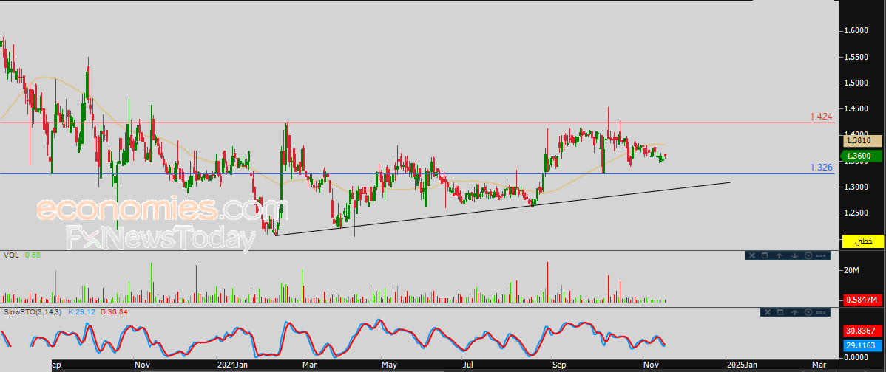Click the green 1.3600 current price tag
This screenshot has height=372, width=886.
point(862,156)
